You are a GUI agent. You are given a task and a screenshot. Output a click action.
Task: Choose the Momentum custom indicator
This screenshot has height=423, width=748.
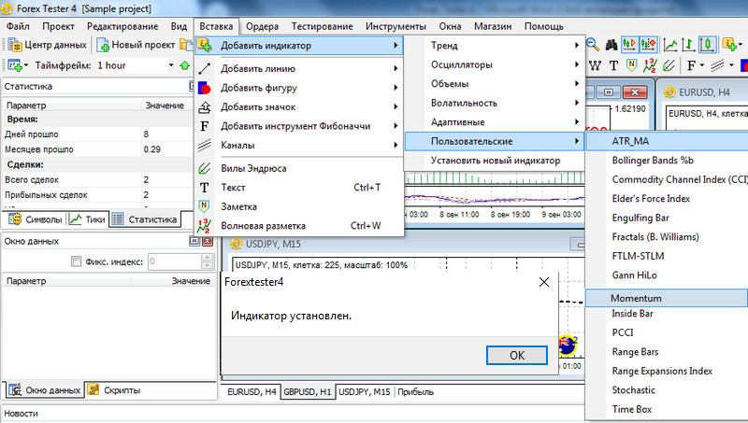(667, 298)
